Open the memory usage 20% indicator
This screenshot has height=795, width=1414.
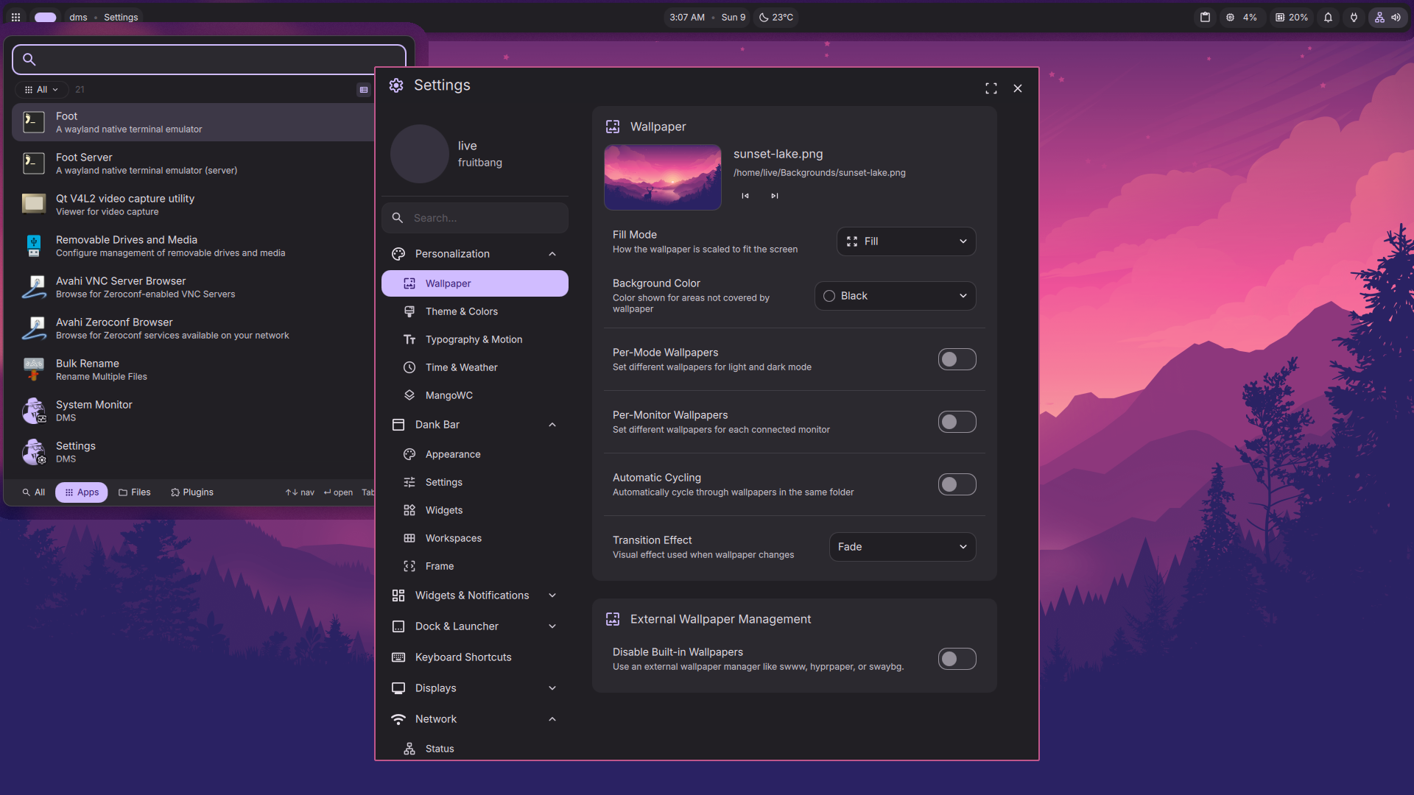point(1292,17)
